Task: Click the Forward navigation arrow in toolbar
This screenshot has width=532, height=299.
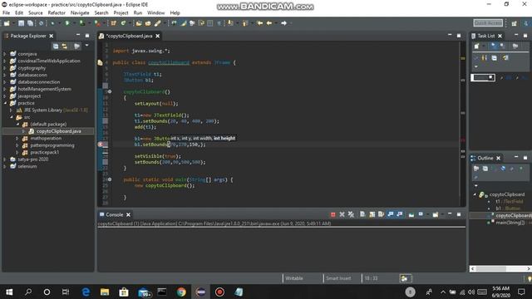Action: coord(284,23)
